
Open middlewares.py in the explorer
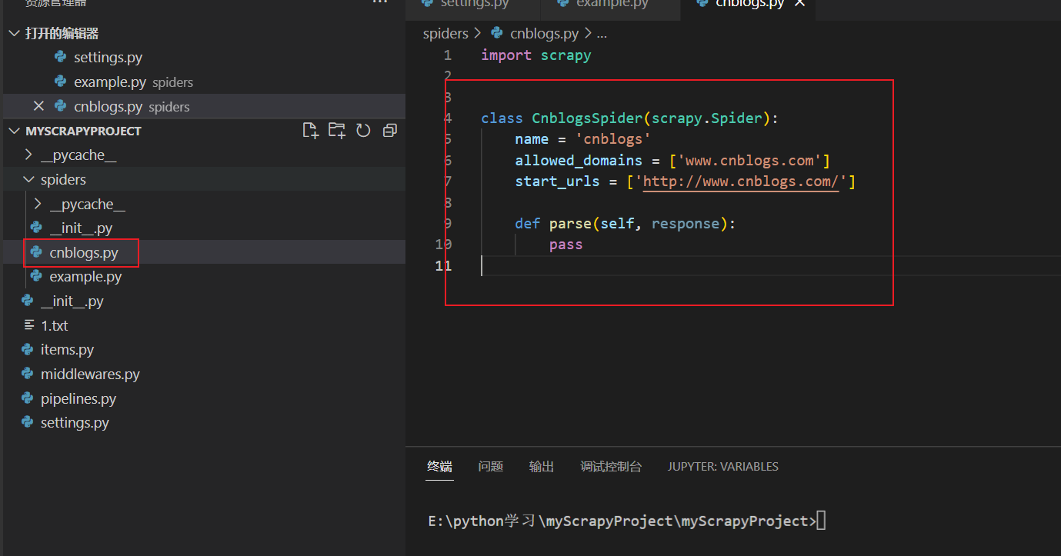click(x=204, y=374)
